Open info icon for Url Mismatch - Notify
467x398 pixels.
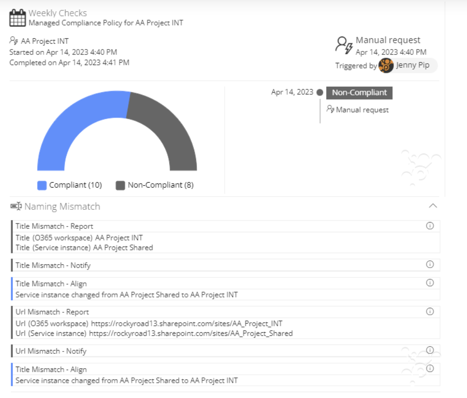tap(430, 350)
